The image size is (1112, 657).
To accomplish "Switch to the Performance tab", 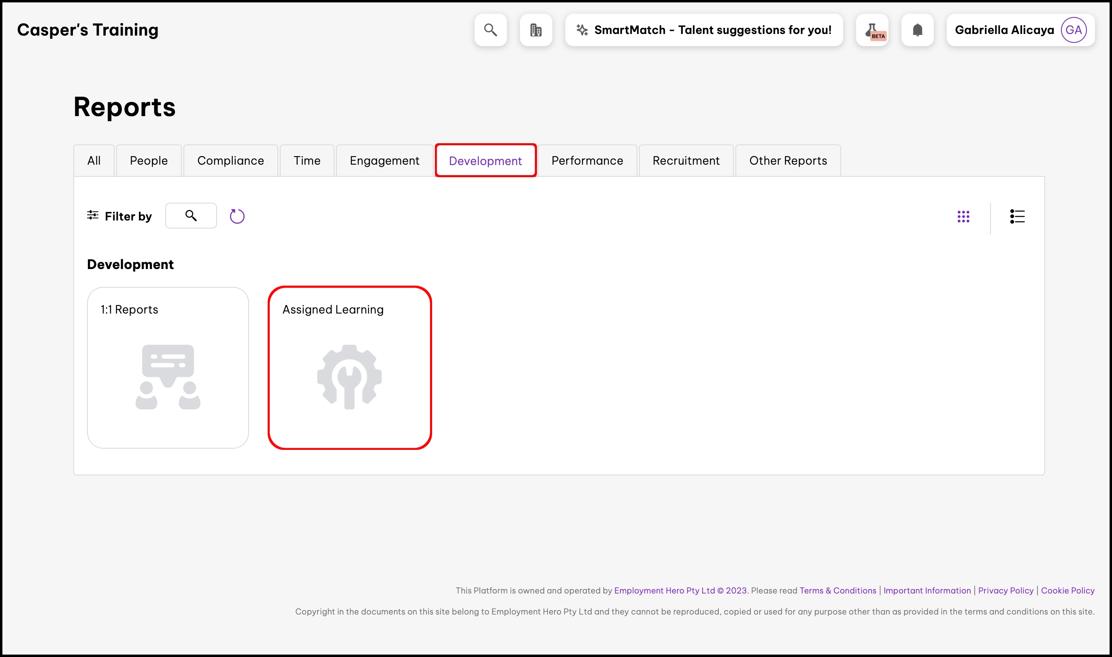I will (587, 161).
